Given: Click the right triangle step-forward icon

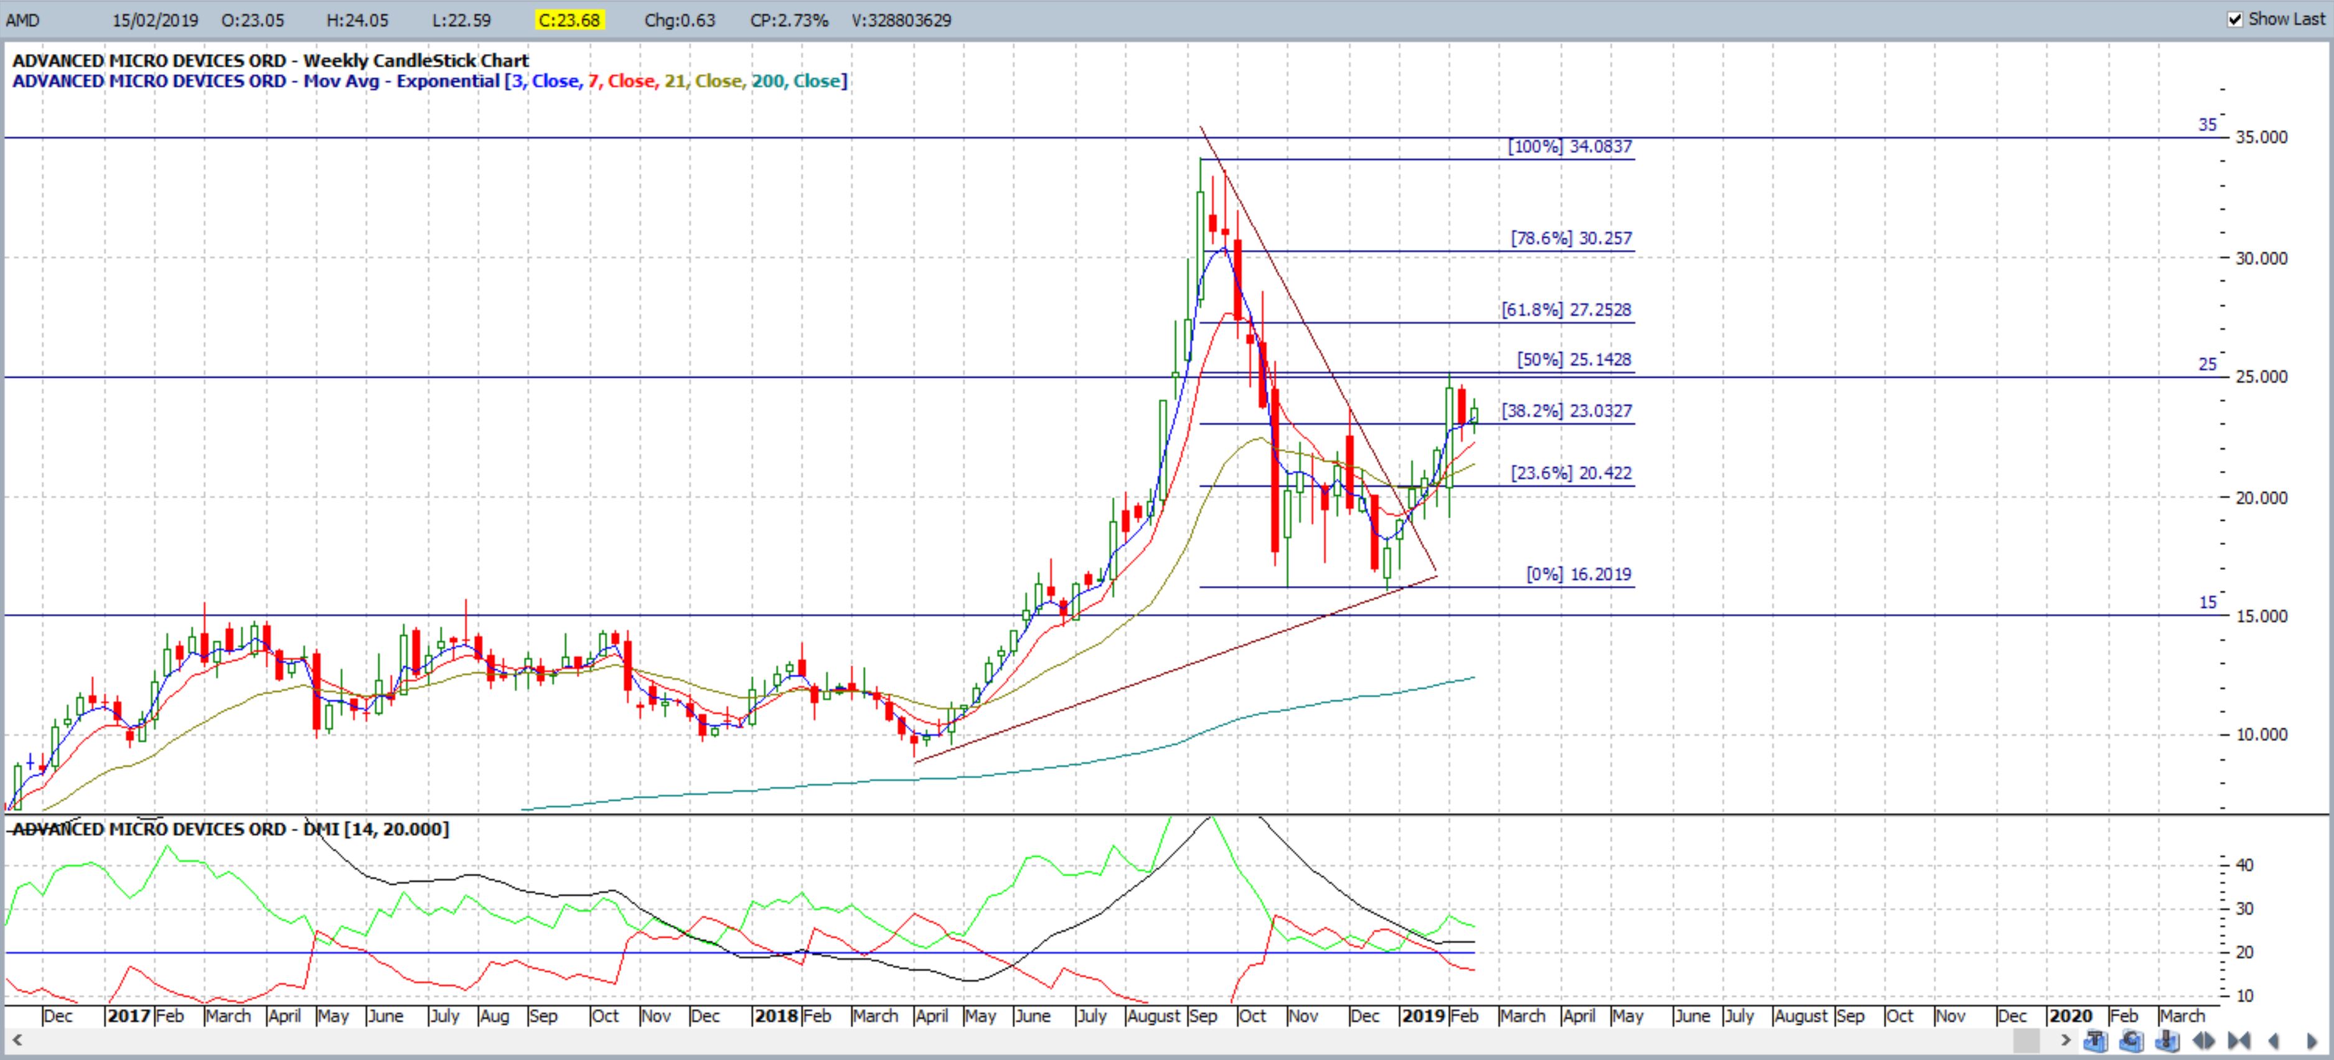Looking at the screenshot, I should pos(2312,1041).
